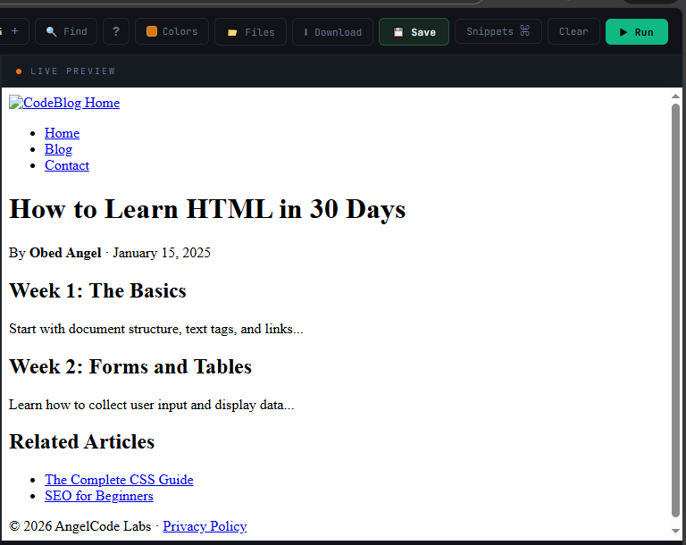Viewport: 686px width, 545px height.
Task: Open the Find search tool
Action: coord(66,31)
